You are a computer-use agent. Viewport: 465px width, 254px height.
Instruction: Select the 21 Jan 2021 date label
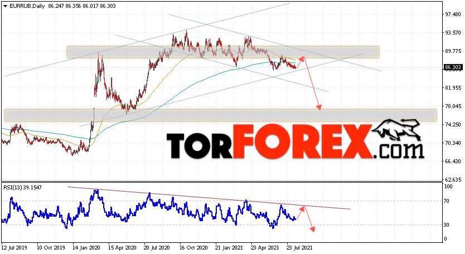(229, 247)
